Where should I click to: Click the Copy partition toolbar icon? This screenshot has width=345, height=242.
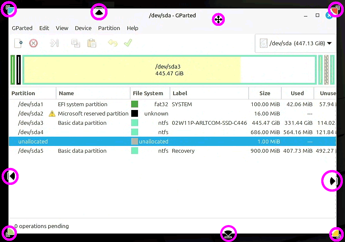pyautogui.click(x=76, y=43)
